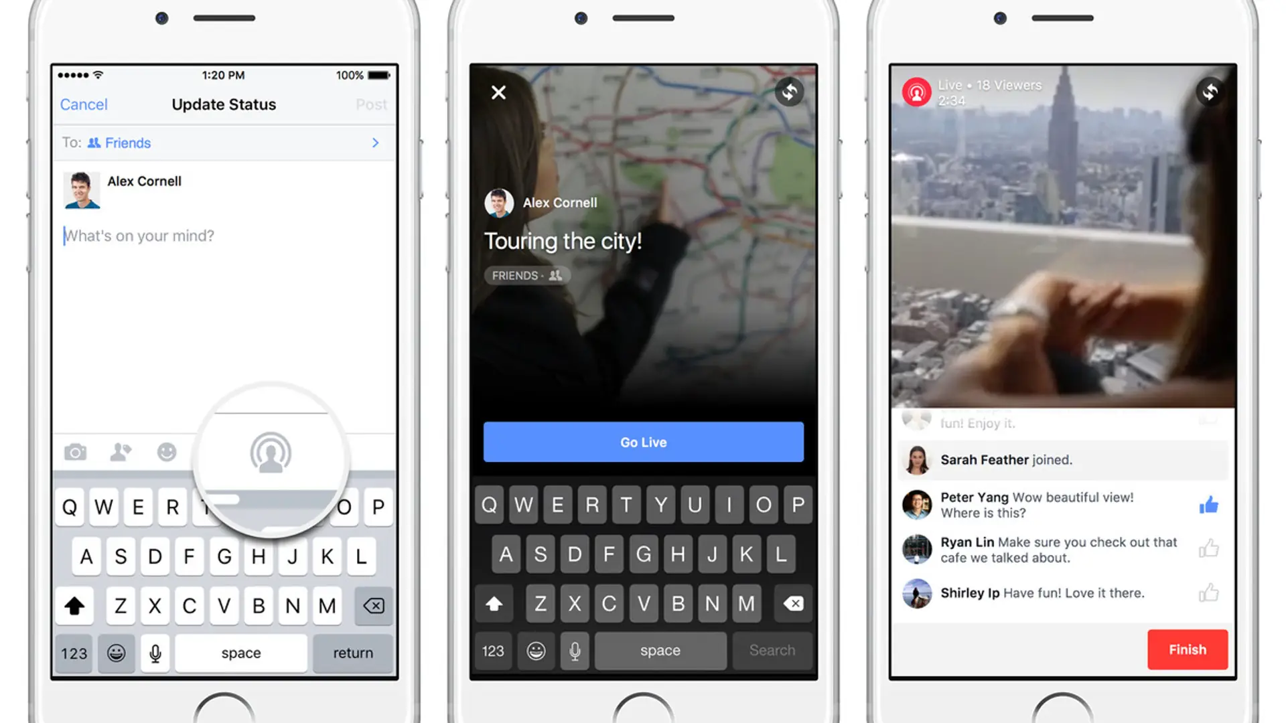Viewport: 1286px width, 723px height.
Task: Tap Go Live blue button
Action: (643, 441)
